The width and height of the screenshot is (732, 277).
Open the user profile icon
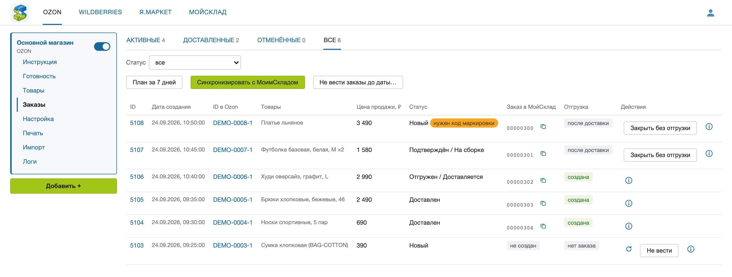point(710,13)
